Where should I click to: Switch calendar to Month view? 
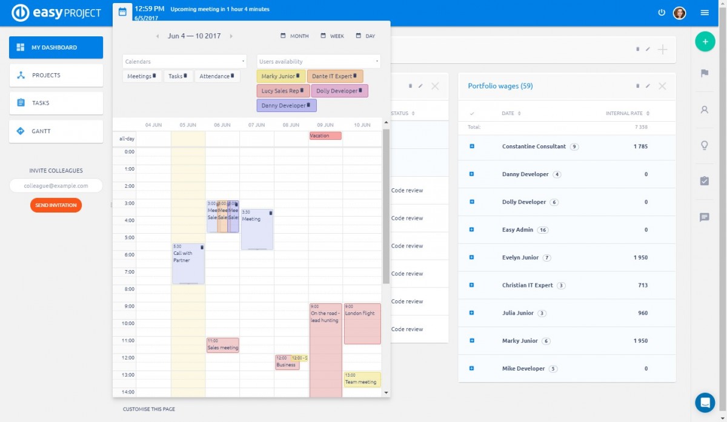294,36
